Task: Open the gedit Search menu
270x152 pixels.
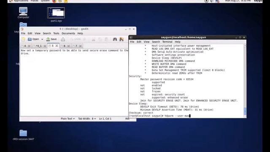Action: 47,33
